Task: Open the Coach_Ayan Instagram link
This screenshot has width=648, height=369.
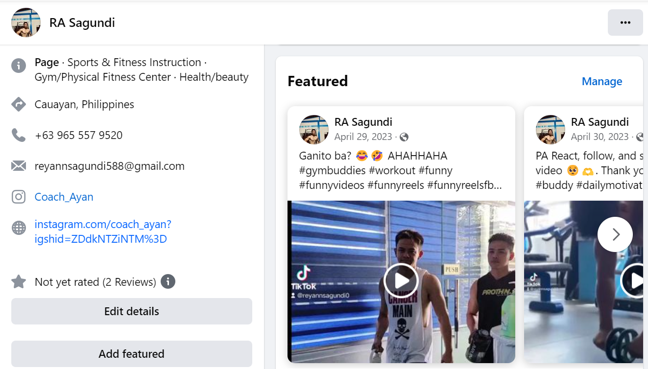Action: [64, 197]
